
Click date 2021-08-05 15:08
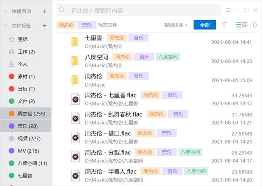[232, 80]
